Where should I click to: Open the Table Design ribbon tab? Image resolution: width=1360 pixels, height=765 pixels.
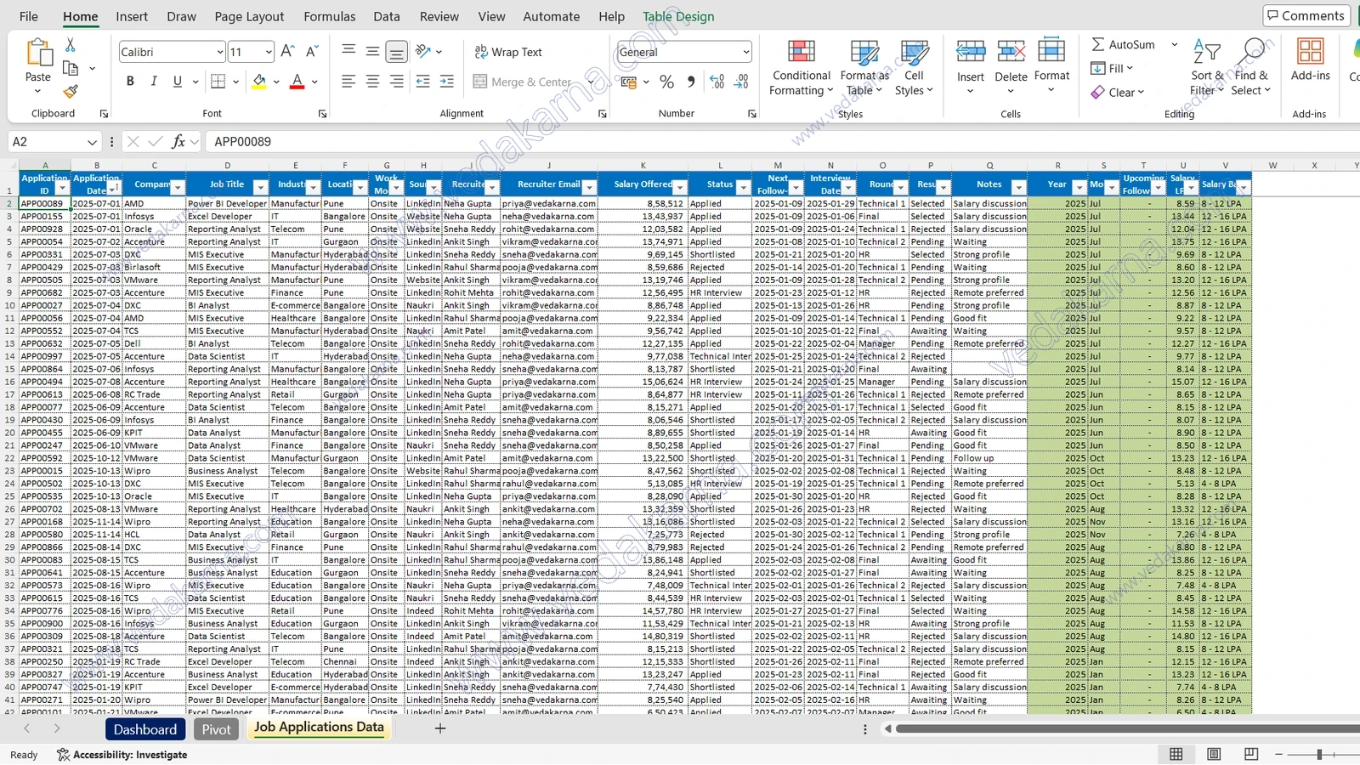[678, 16]
